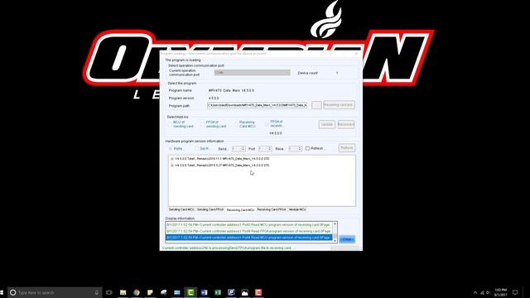Click the taskbar search box
530x298 pixels.
(x=55, y=292)
